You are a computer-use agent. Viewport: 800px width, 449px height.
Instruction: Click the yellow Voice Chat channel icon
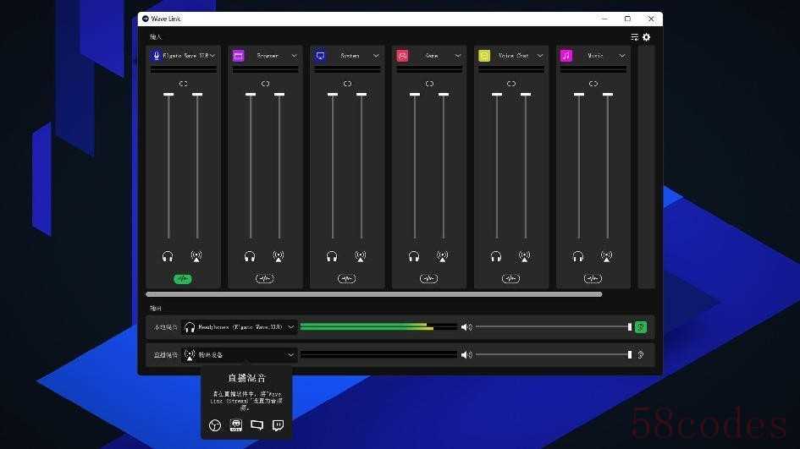pyautogui.click(x=484, y=56)
